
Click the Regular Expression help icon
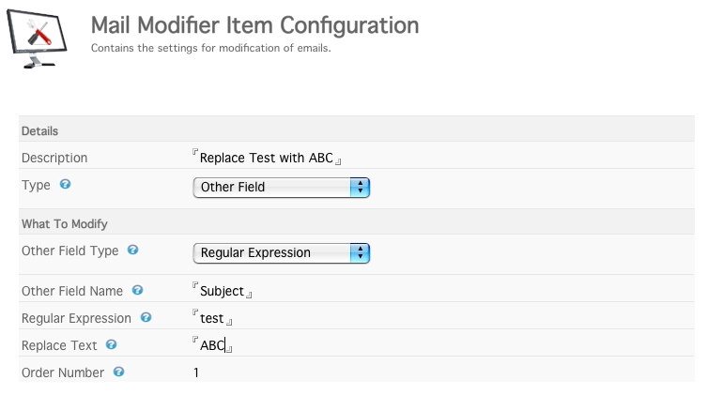click(x=146, y=317)
